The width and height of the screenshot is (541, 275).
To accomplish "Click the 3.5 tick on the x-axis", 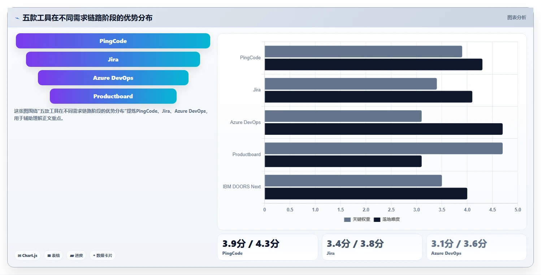I will coord(442,210).
